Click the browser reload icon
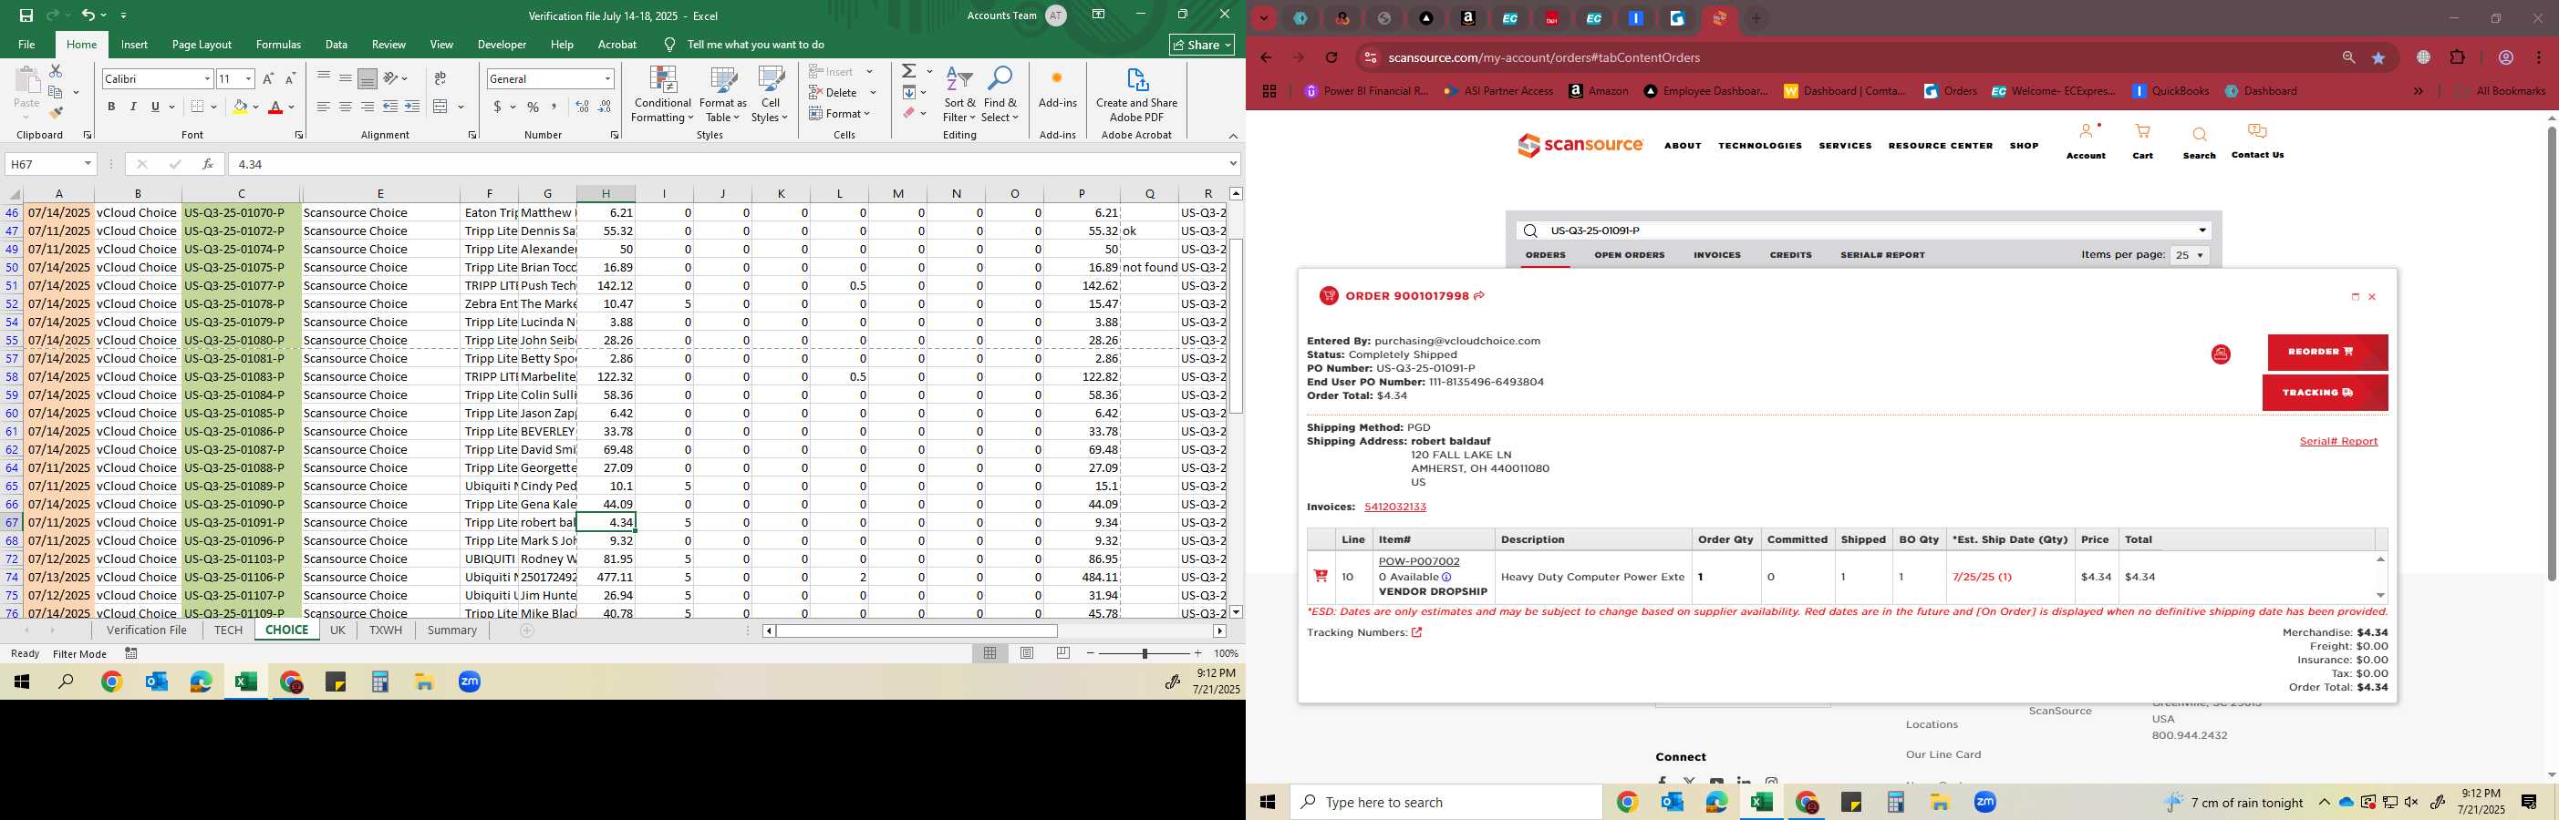Image resolution: width=2559 pixels, height=820 pixels. 1331,57
